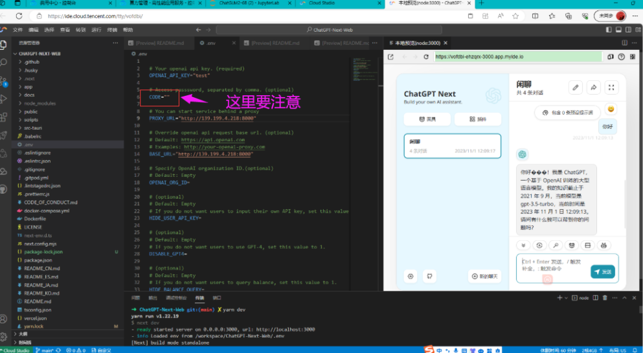This screenshot has height=353, width=643.
Task: Click the preview URL address field
Action: click(518, 56)
